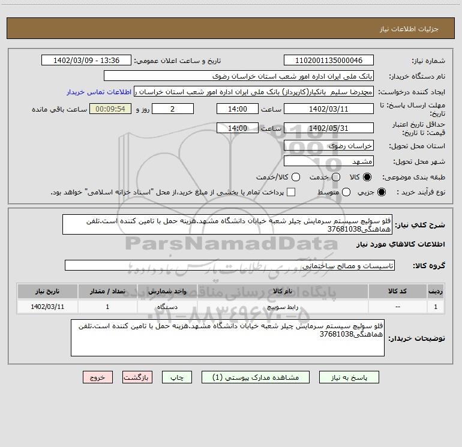The width and height of the screenshot is (462, 447).
Task: Click the توضیحات خریدار text area
Action: 227,338
